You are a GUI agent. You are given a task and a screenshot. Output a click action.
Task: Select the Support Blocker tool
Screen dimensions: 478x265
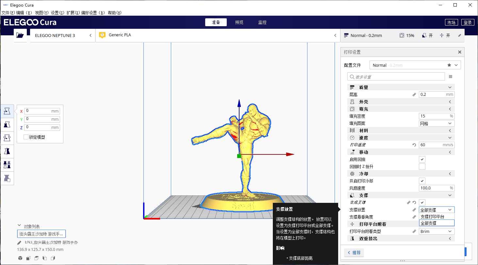tap(7, 178)
